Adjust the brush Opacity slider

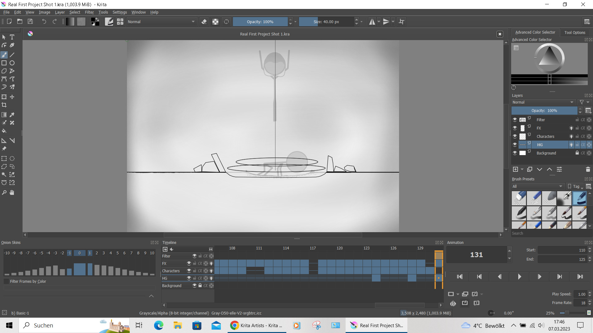click(260, 22)
